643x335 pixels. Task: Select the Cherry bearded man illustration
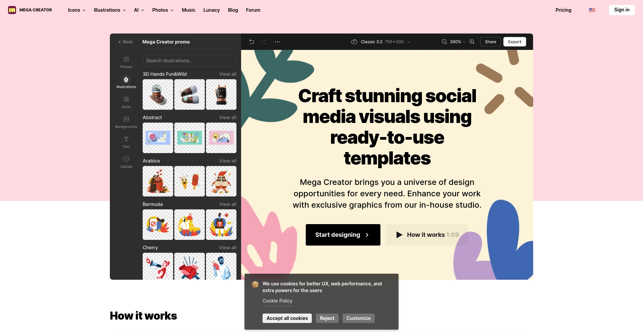coord(221,266)
